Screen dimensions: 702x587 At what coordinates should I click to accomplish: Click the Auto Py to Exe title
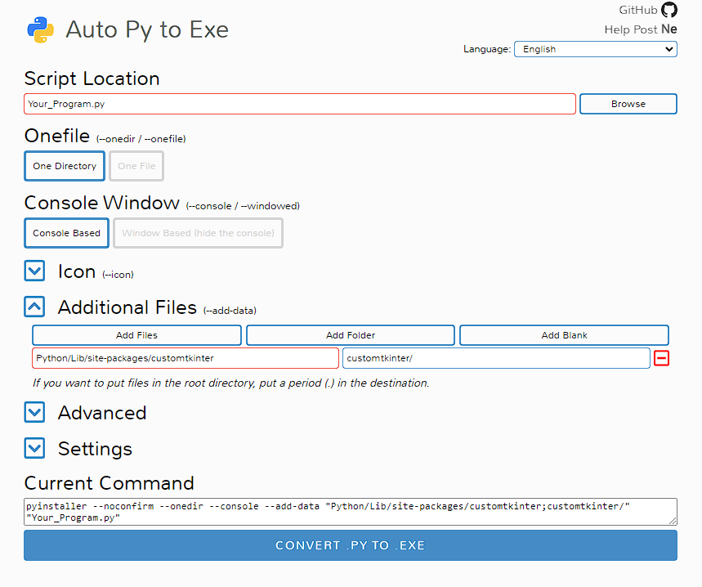pyautogui.click(x=147, y=30)
